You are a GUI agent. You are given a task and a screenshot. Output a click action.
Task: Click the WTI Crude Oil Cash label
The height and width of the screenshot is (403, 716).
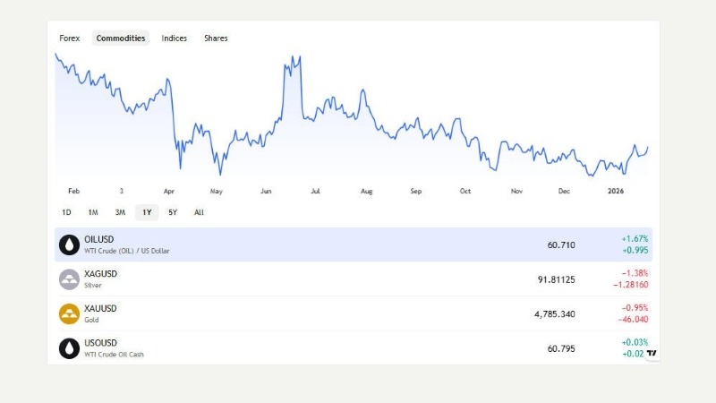coord(114,355)
